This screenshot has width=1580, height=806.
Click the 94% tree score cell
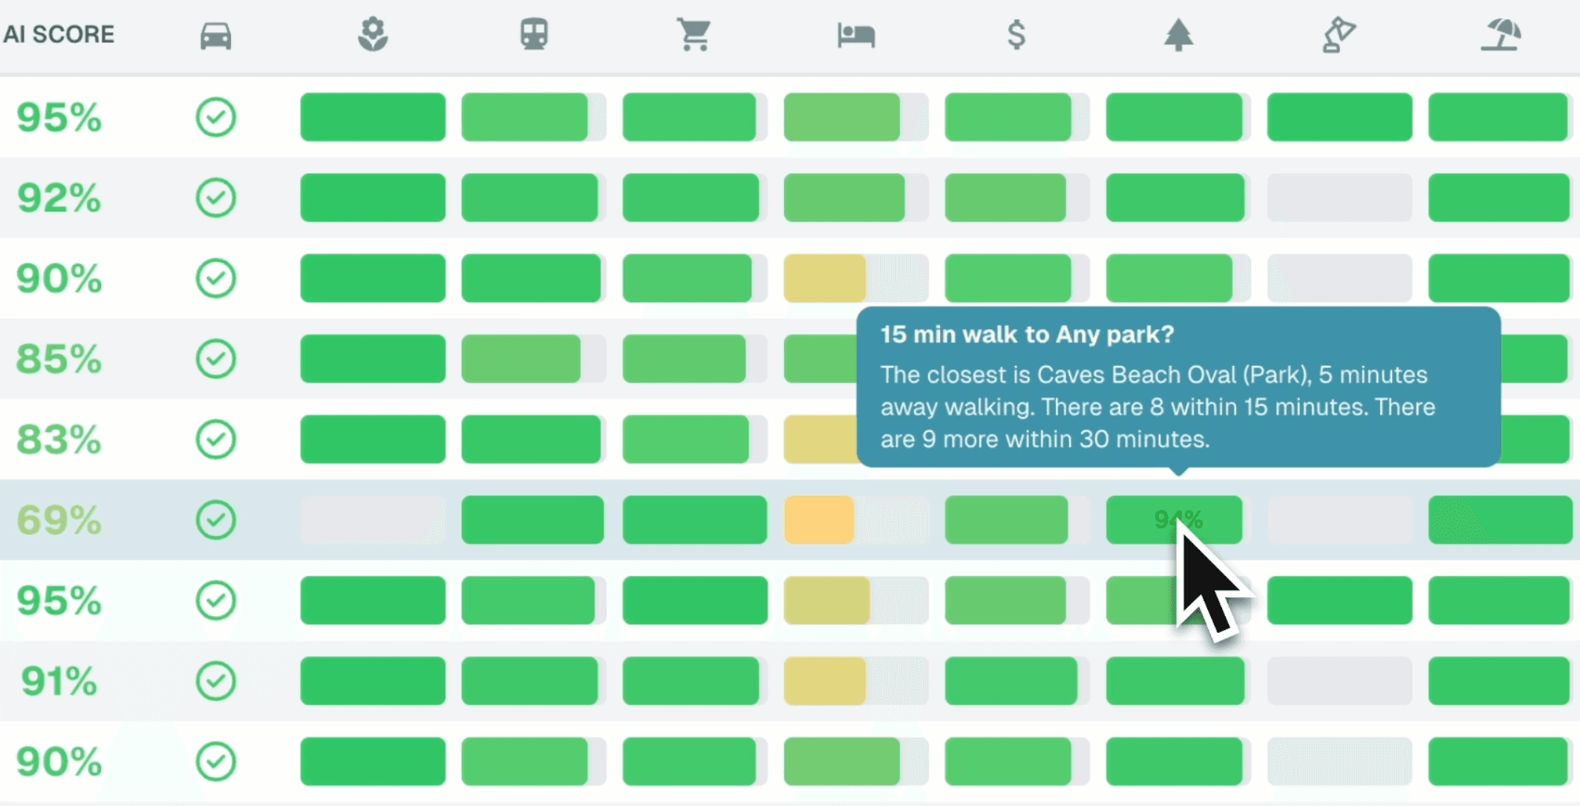[1176, 520]
